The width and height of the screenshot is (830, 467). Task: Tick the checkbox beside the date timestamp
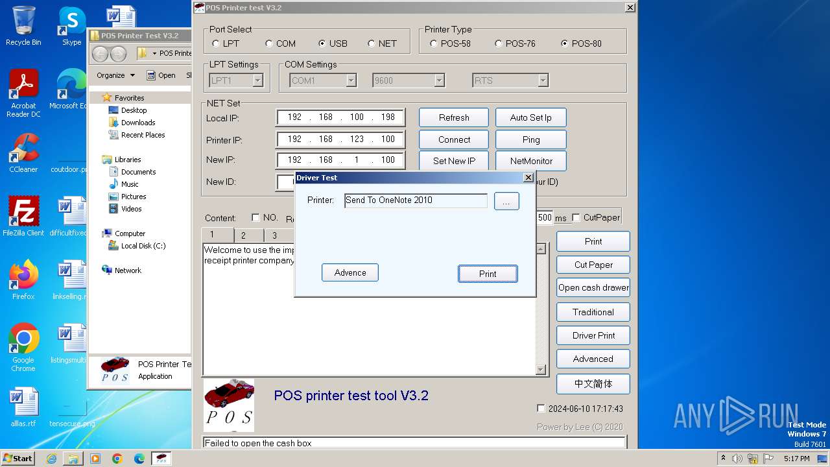tap(541, 409)
